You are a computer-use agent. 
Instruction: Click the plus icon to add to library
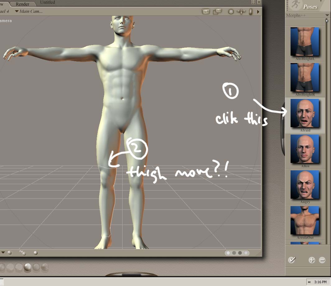point(312,260)
